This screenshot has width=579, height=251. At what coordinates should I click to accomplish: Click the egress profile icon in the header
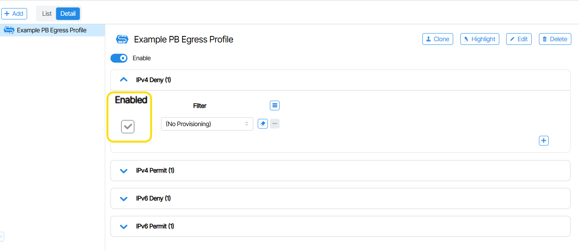point(122,39)
